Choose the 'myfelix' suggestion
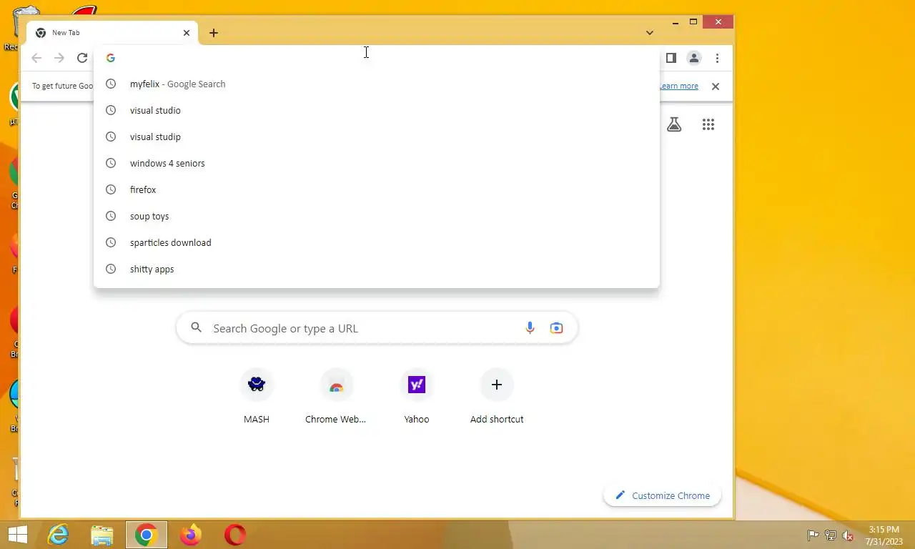The image size is (915, 549). 376,84
